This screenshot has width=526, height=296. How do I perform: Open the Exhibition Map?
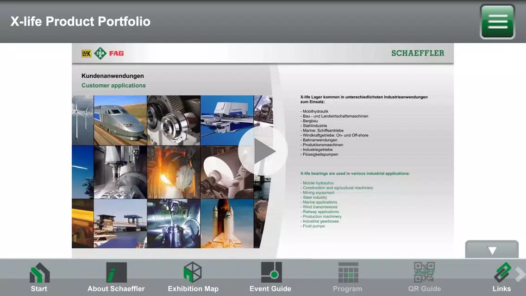[193, 277]
